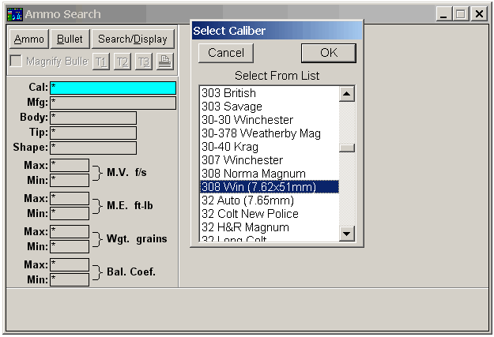Choose 307 Winchester caliber
The width and height of the screenshot is (494, 337).
click(270, 160)
